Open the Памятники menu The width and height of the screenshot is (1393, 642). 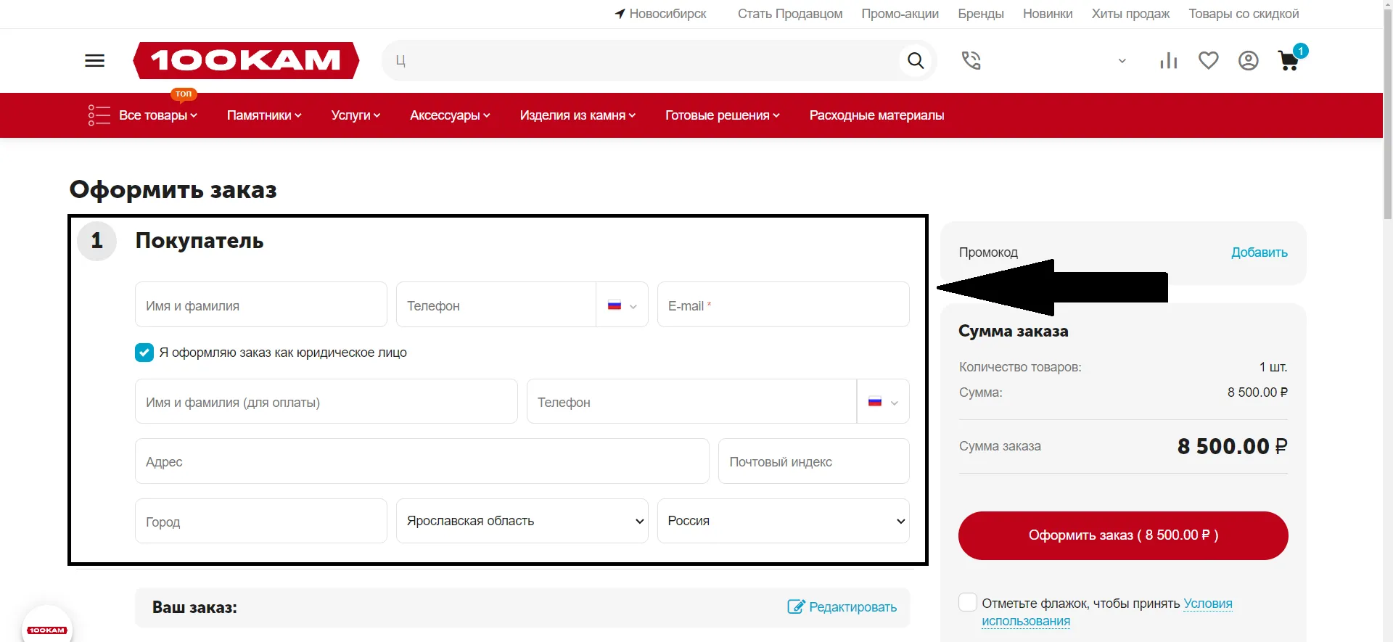[x=263, y=115]
